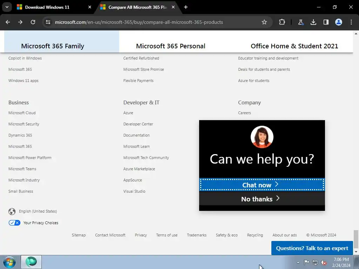Screen dimensions: 359x269
Task: Open Certified Refurbished link
Action: click(141, 58)
